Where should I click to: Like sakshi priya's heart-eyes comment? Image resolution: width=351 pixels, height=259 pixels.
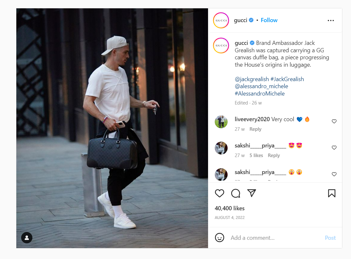[x=334, y=147]
